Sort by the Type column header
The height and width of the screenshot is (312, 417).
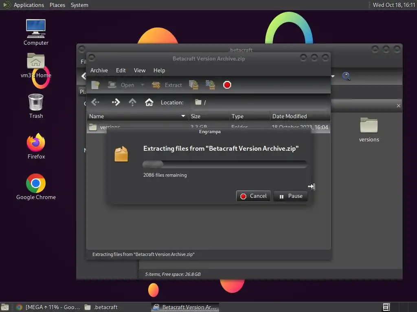tap(249, 116)
